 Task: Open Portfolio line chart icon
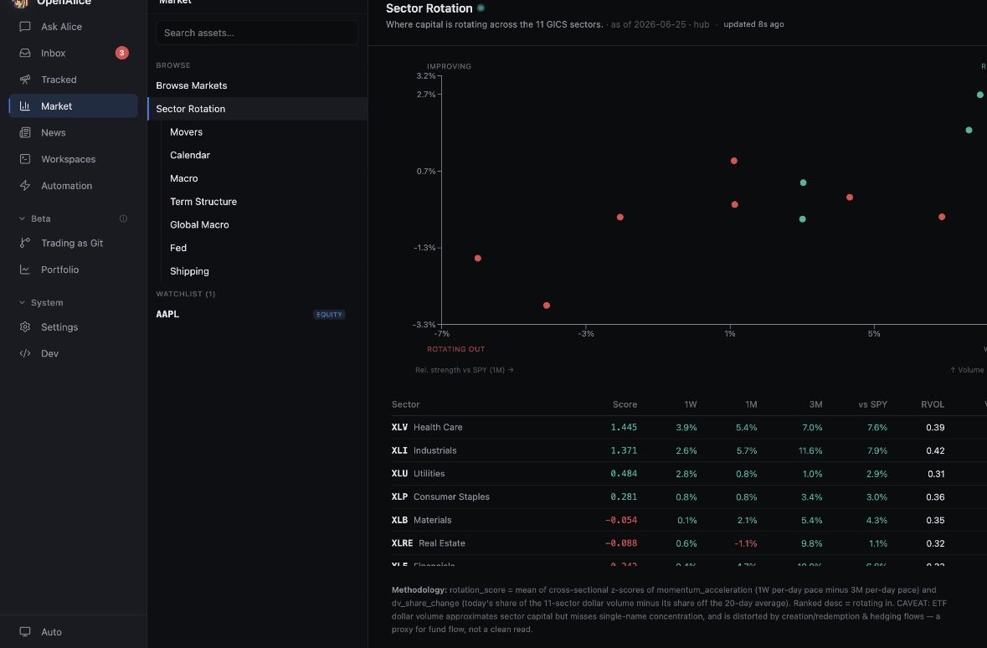click(x=25, y=269)
